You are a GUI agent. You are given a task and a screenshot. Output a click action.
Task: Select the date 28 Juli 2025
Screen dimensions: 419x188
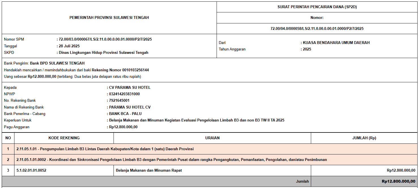(x=69, y=46)
